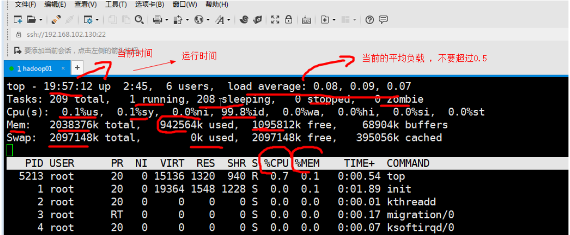Expand the Print dropdown arrow
570x235 pixels.
coord(166,20)
